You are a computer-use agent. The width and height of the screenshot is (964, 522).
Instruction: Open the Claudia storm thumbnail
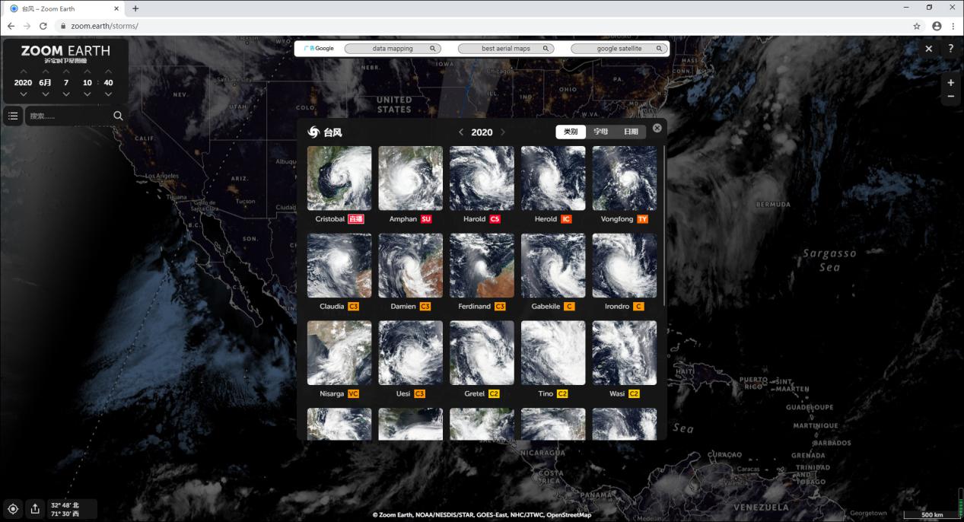339,266
